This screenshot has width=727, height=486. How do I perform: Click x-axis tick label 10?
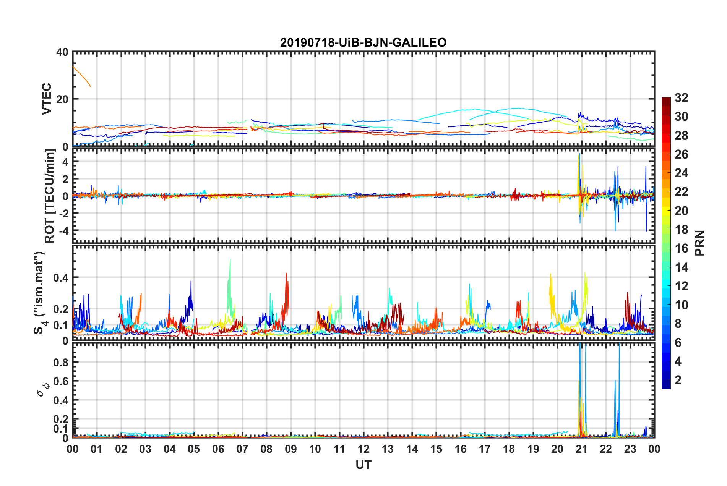point(315,449)
